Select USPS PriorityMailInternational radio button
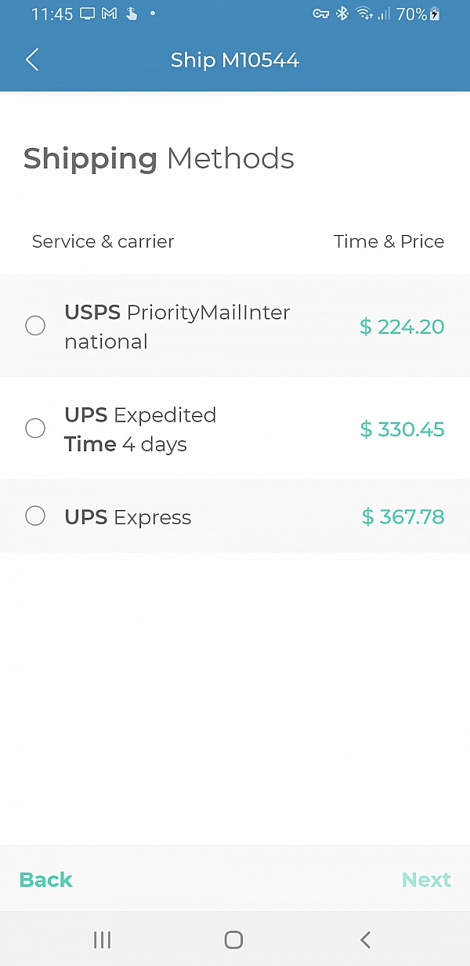The height and width of the screenshot is (966, 470). point(35,326)
